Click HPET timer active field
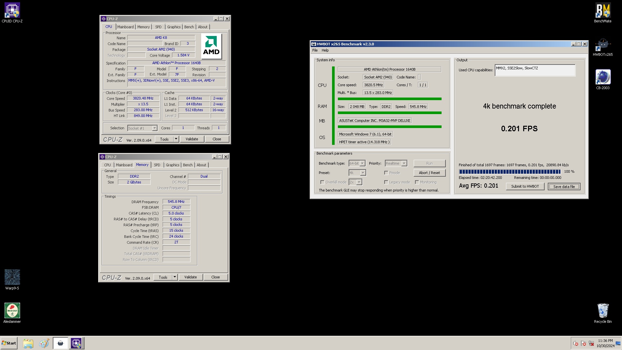This screenshot has height=350, width=622. coord(364,142)
